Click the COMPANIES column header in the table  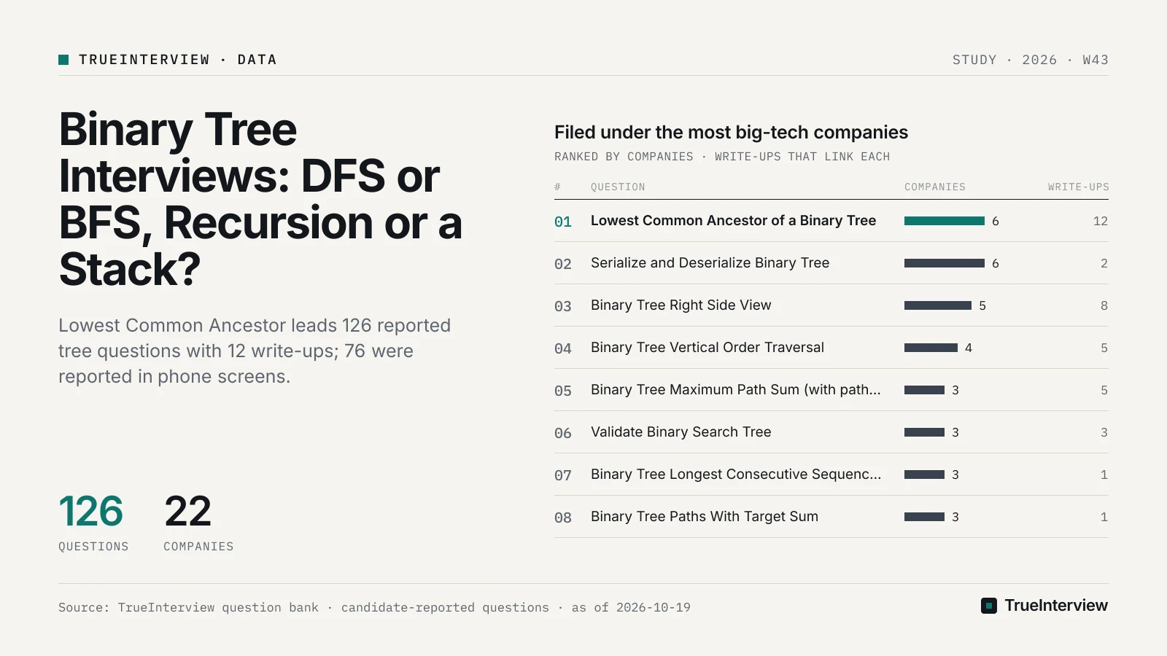(935, 187)
